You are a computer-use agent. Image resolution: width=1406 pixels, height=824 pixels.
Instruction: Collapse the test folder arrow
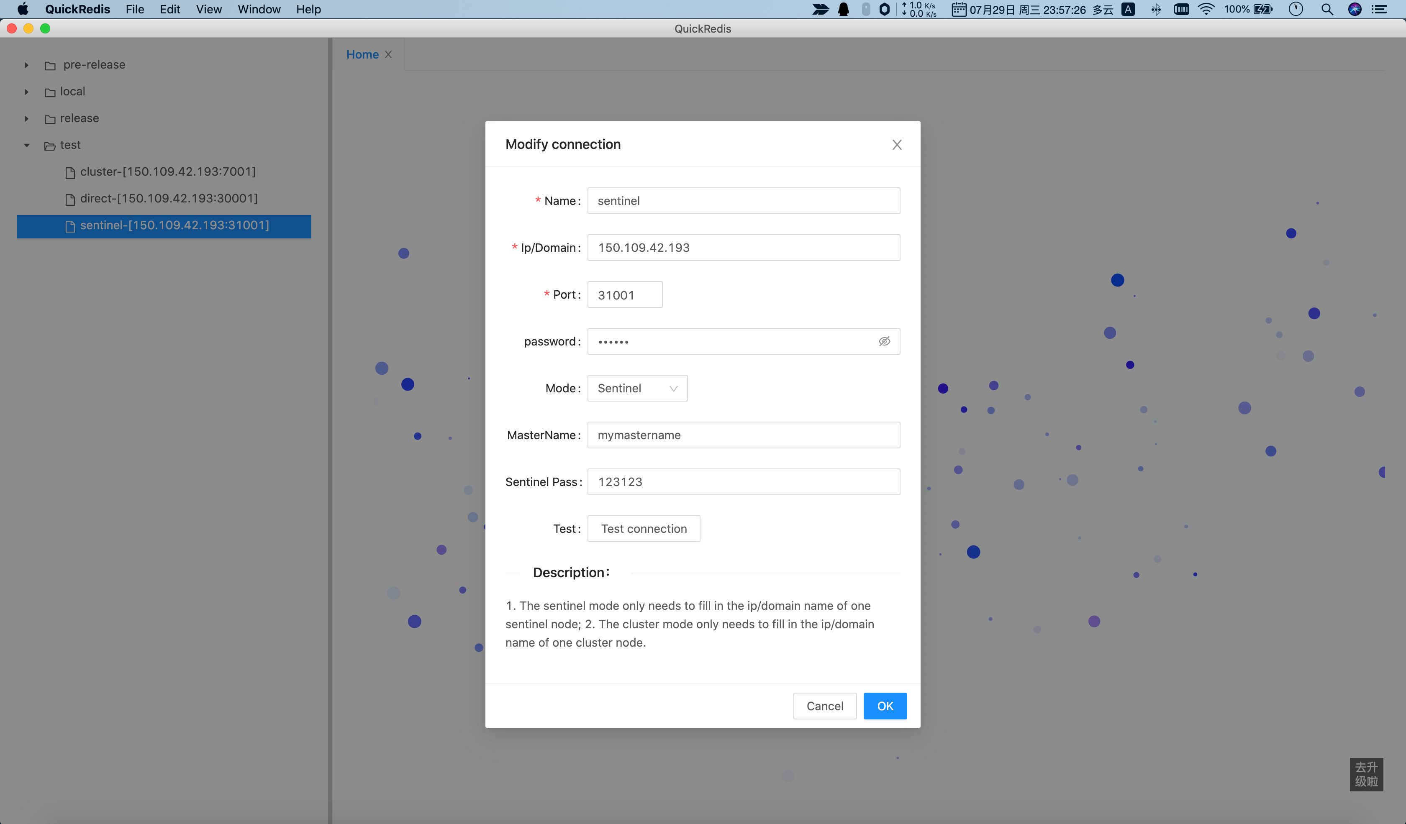pos(26,146)
